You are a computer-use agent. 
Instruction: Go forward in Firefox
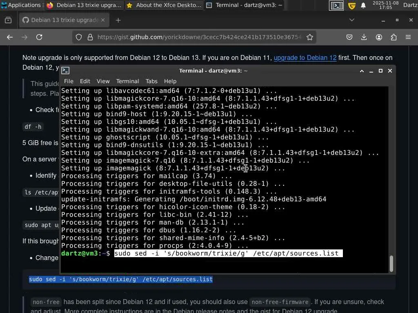pyautogui.click(x=24, y=37)
